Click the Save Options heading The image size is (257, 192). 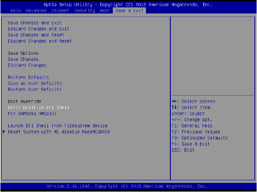point(23,53)
